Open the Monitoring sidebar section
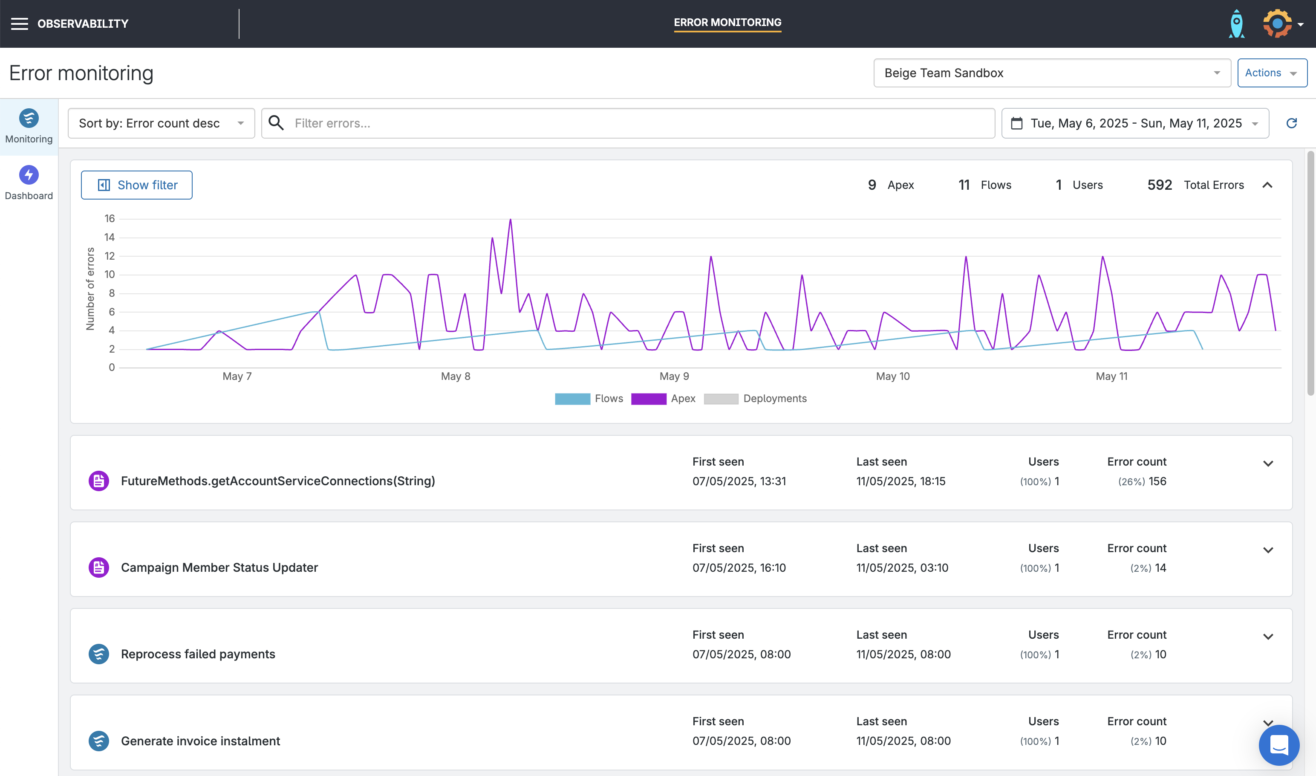 coord(29,126)
